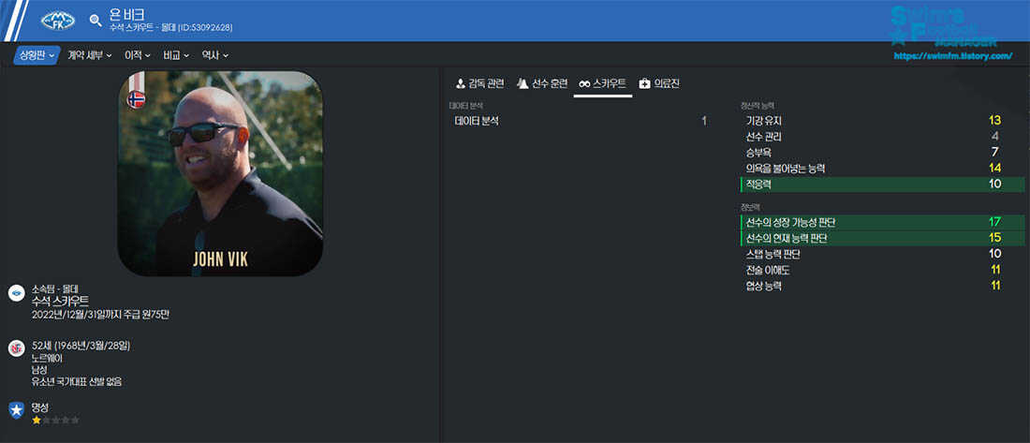The width and height of the screenshot is (1030, 443).
Task: Expand the 비교 menu
Action: (x=176, y=56)
